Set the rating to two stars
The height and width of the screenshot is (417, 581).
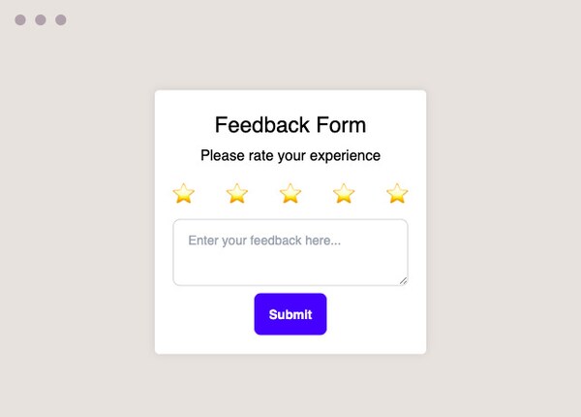tap(237, 194)
